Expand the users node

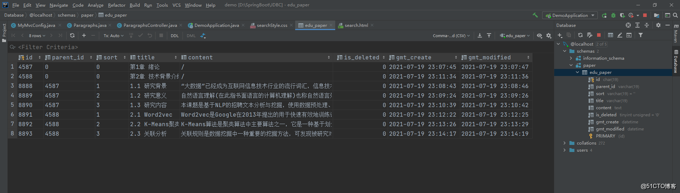[564, 150]
